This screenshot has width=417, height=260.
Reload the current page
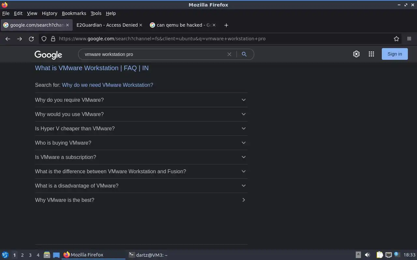(31, 39)
